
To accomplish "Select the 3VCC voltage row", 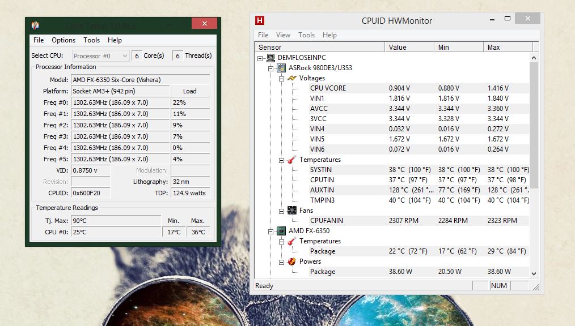I will (x=419, y=118).
